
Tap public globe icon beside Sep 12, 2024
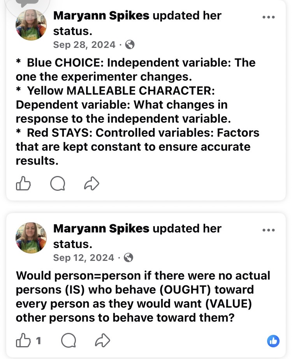129,257
